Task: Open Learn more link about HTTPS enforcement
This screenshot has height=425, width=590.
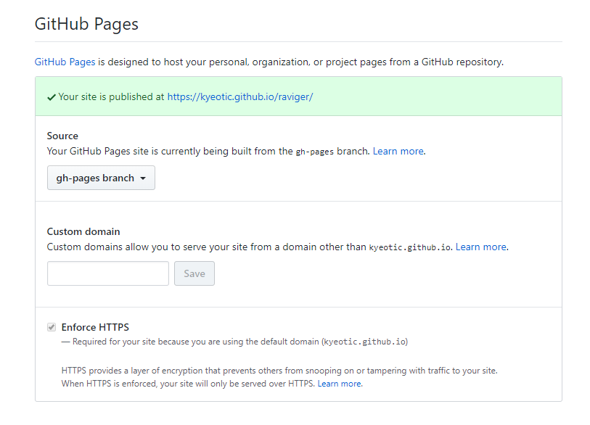Action: [339, 384]
